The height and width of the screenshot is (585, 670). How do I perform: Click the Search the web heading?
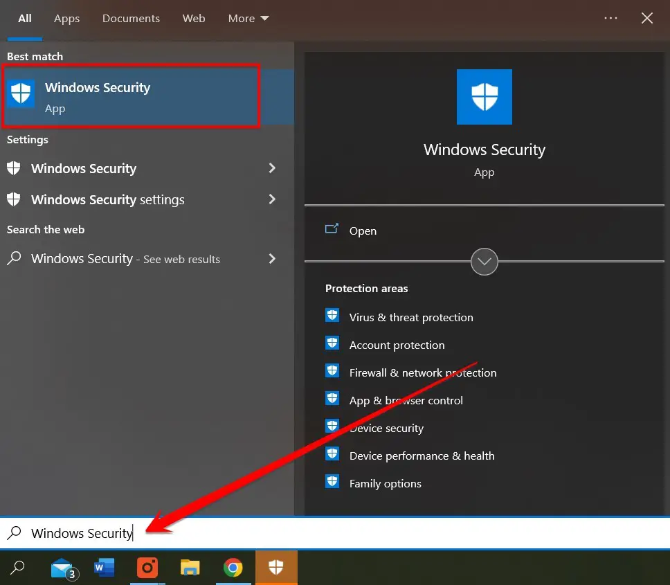pos(45,229)
